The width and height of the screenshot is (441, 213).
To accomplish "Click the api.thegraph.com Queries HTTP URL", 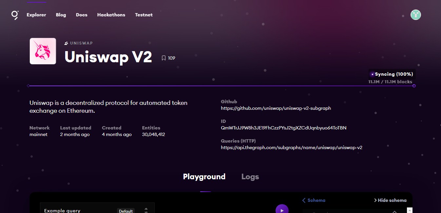I will [x=292, y=147].
